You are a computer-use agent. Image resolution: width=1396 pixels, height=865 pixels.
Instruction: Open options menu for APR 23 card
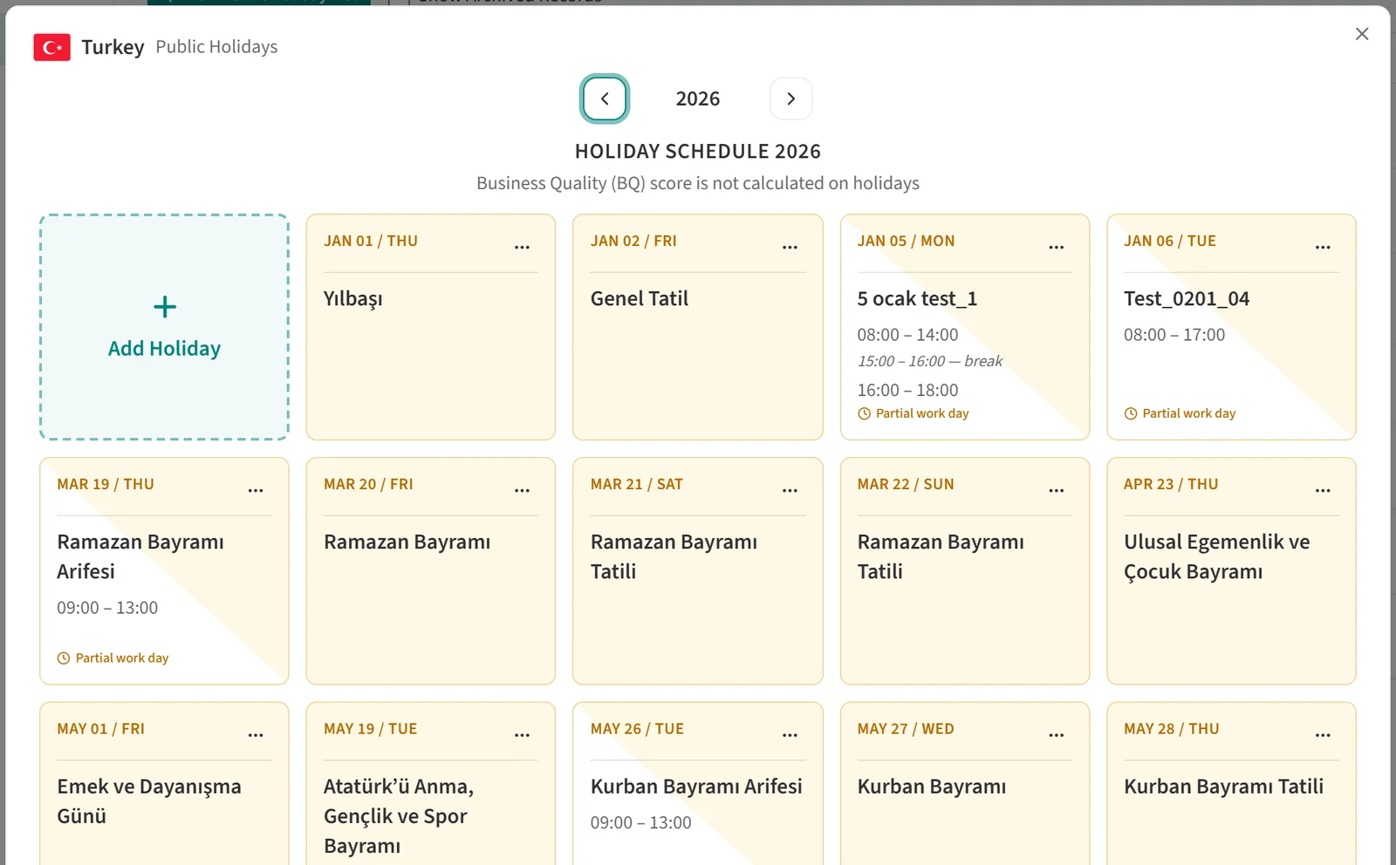pos(1323,491)
